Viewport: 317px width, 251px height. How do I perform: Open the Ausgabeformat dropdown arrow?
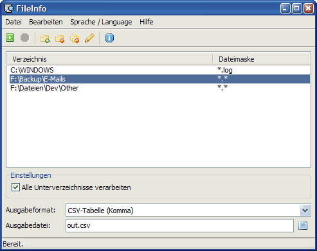tap(305, 211)
